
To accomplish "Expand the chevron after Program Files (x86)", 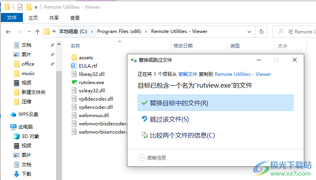I will click(146, 32).
